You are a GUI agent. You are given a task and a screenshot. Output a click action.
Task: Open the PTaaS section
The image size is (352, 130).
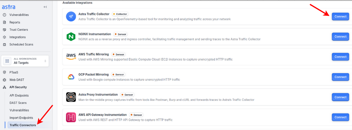coord(14,72)
